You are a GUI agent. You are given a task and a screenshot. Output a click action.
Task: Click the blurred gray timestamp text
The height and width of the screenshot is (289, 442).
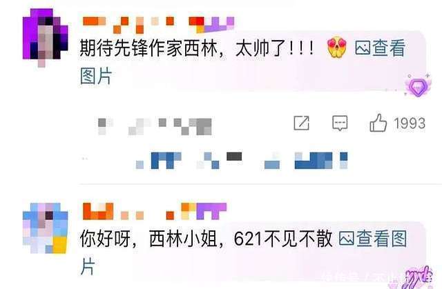click(x=155, y=127)
